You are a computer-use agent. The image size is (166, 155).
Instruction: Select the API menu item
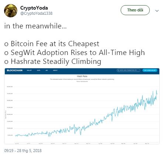coord(46,70)
